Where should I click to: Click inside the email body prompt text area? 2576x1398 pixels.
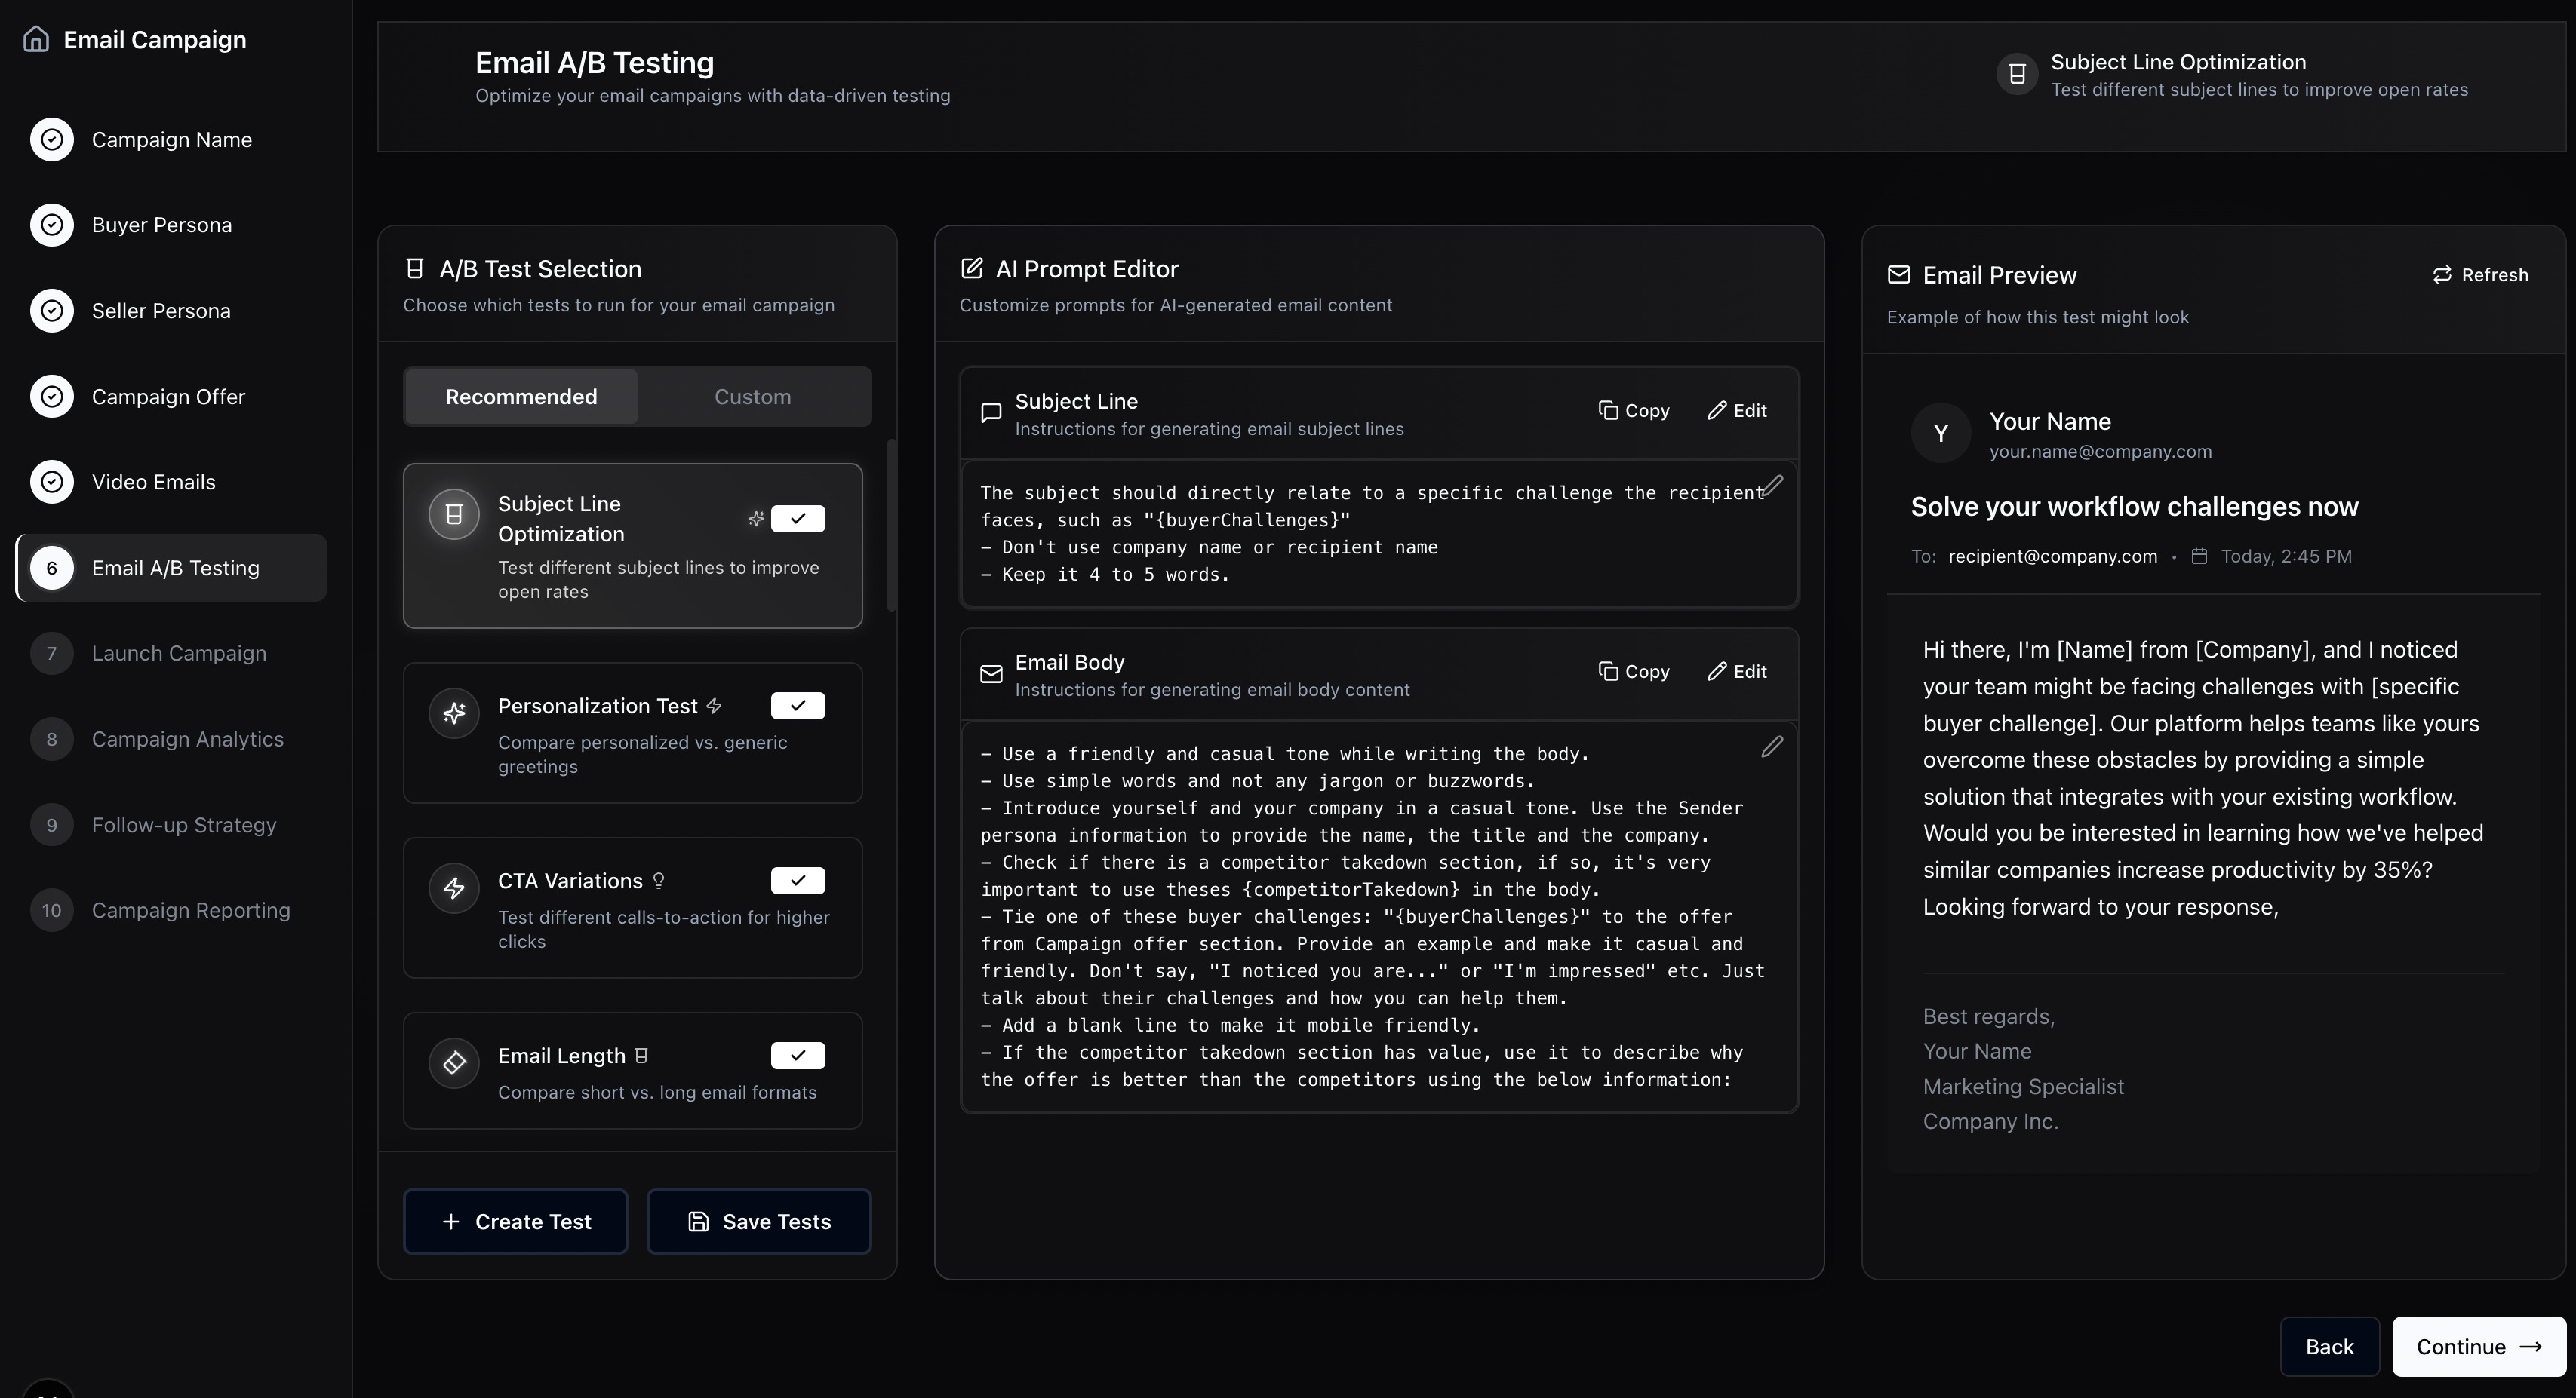coord(1379,916)
